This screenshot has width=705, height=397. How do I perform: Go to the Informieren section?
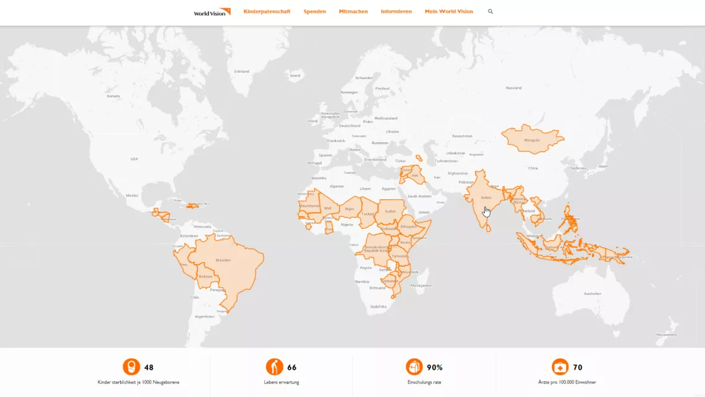click(396, 12)
